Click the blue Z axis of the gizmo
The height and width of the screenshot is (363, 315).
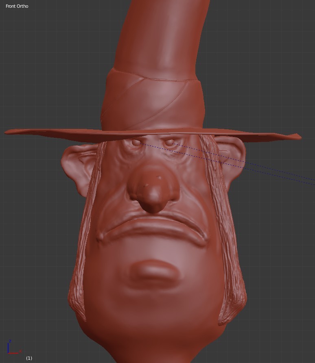pos(8,346)
